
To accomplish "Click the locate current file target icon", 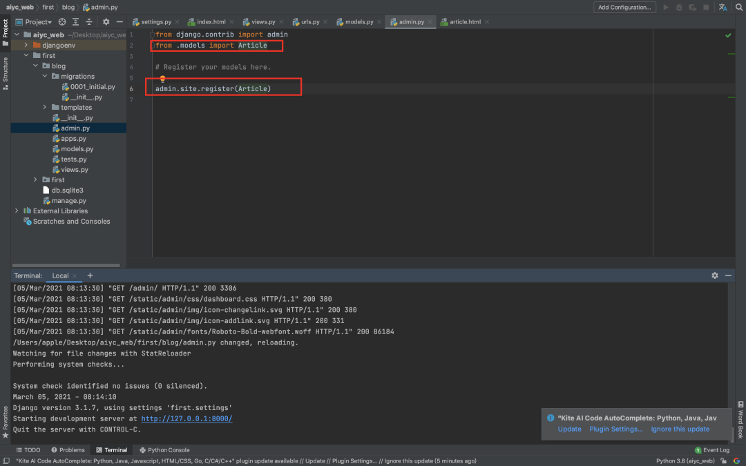I will click(61, 22).
